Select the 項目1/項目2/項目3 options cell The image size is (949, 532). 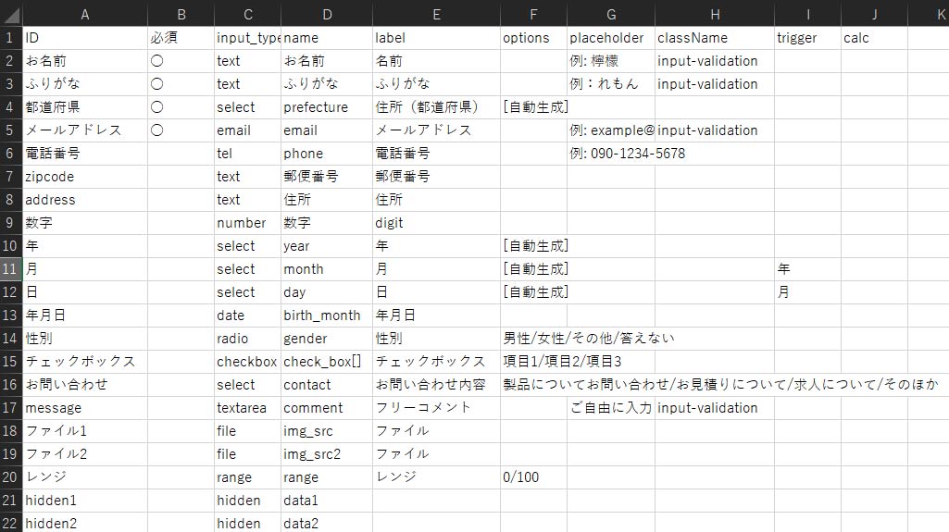pos(562,362)
